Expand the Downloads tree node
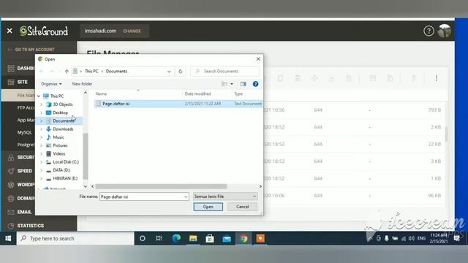The image size is (468, 263). coord(42,129)
